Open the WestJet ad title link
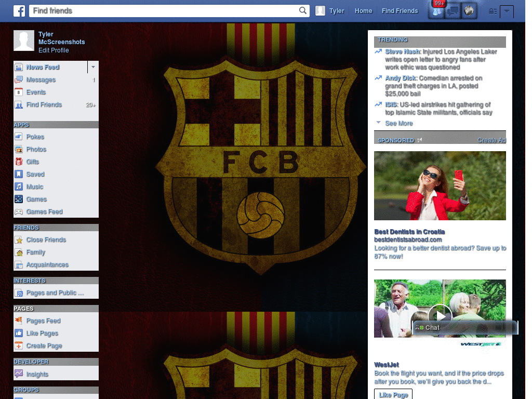Image resolution: width=532 pixels, height=399 pixels. coord(387,365)
